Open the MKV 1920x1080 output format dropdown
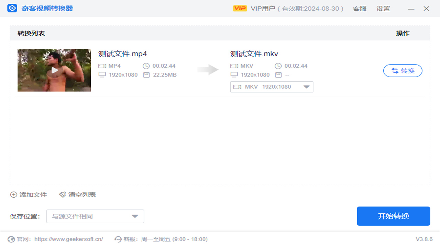This screenshot has width=440, height=247. coord(272,87)
